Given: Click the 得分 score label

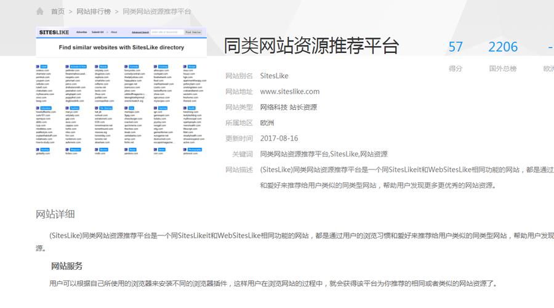Looking at the screenshot, I should (x=456, y=69).
